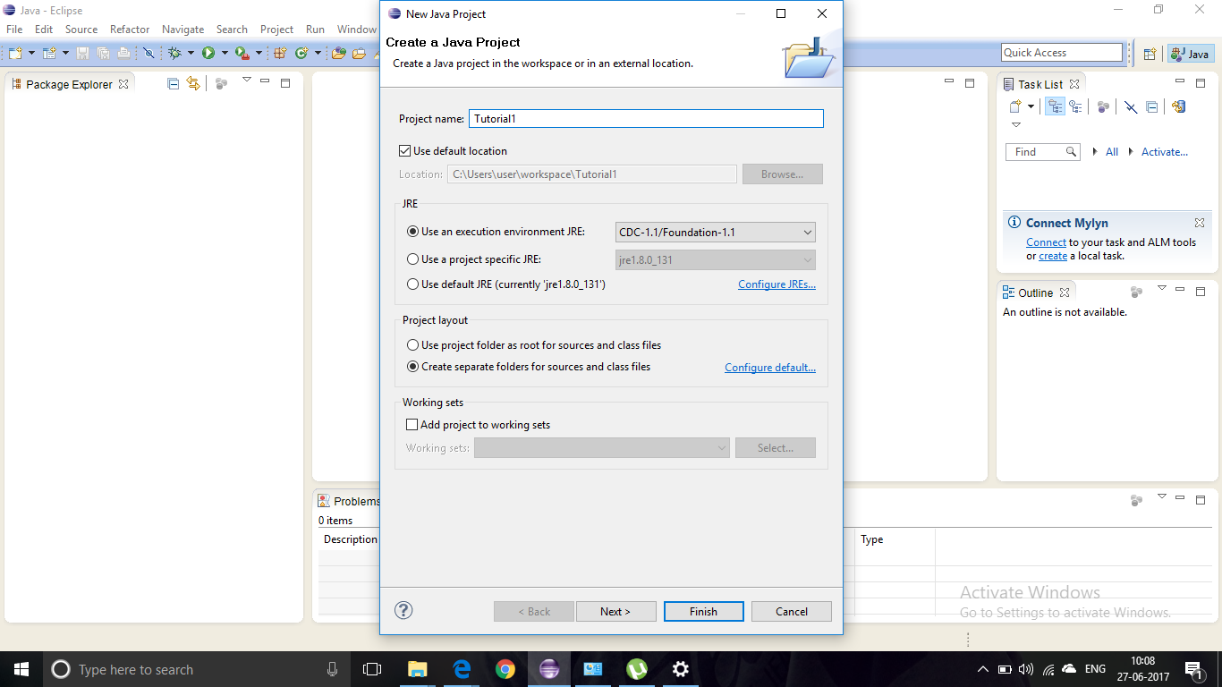
Task: Select Use project folder as root option
Action: click(412, 345)
